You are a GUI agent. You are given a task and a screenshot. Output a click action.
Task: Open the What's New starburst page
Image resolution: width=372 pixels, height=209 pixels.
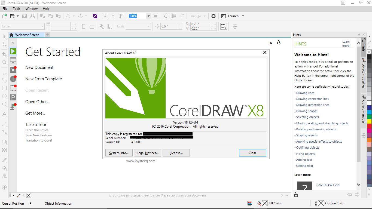(x=13, y=70)
